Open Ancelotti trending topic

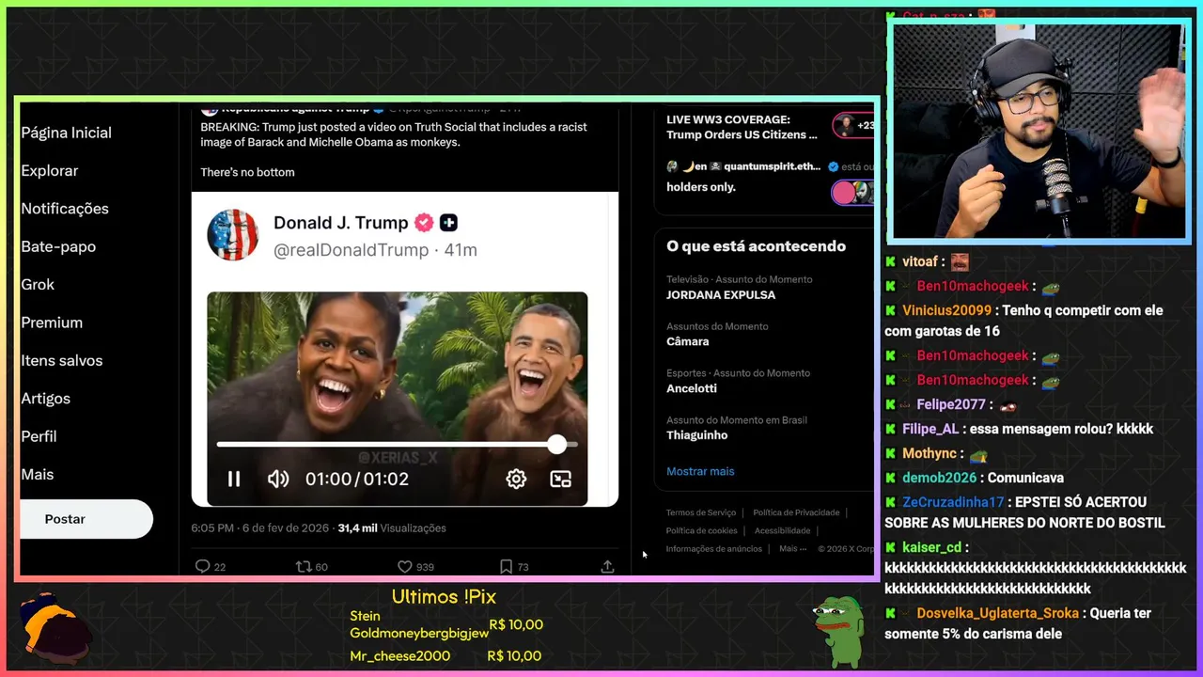click(x=692, y=388)
